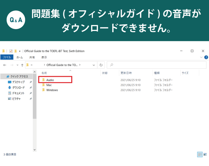209x166 pixels.
Task: Click the クイック アクセス star icon
Action: [x=8, y=76]
